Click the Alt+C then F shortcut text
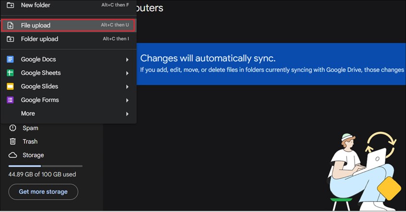Image resolution: width=406 pixels, height=212 pixels. pyautogui.click(x=115, y=5)
